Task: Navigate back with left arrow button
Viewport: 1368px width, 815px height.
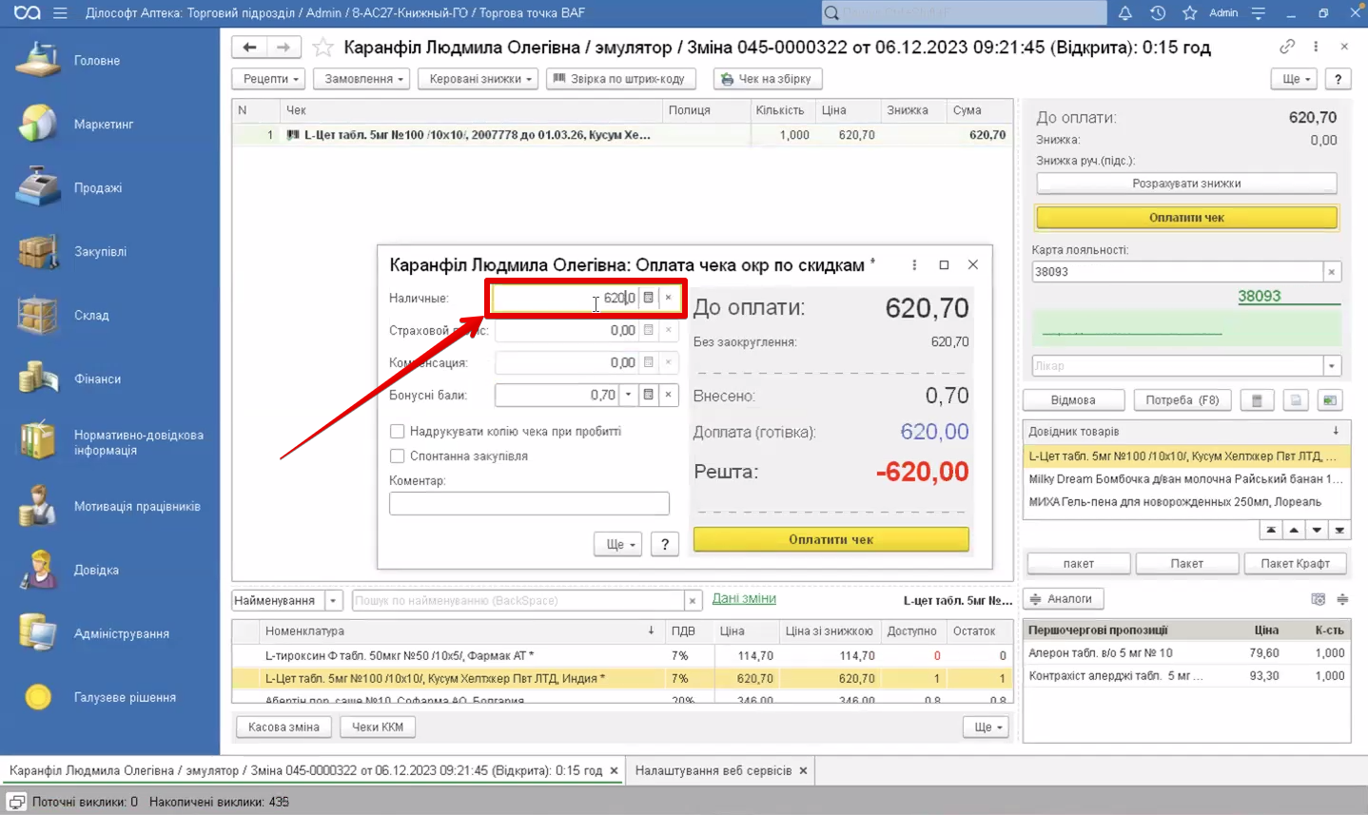Action: tap(249, 48)
